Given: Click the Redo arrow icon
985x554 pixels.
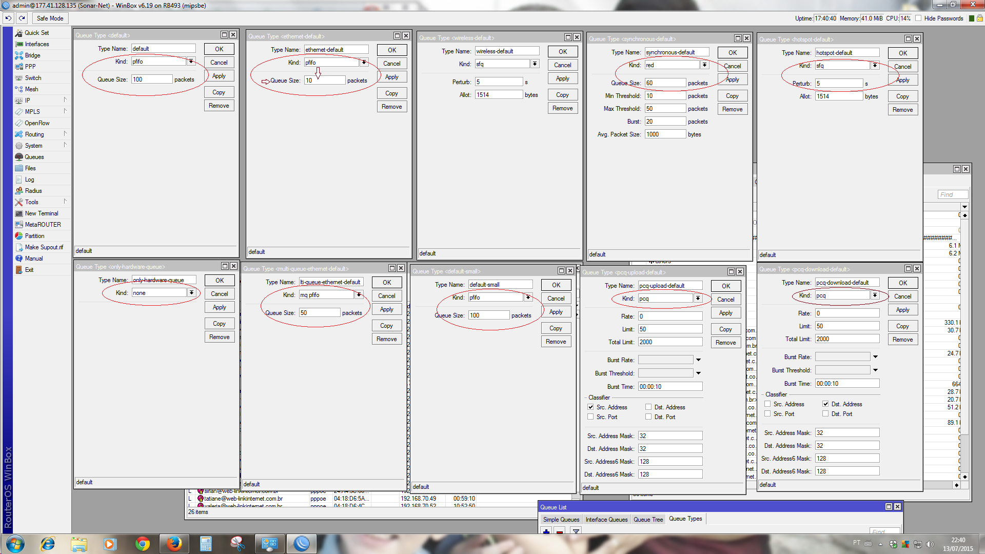Looking at the screenshot, I should pos(22,18).
